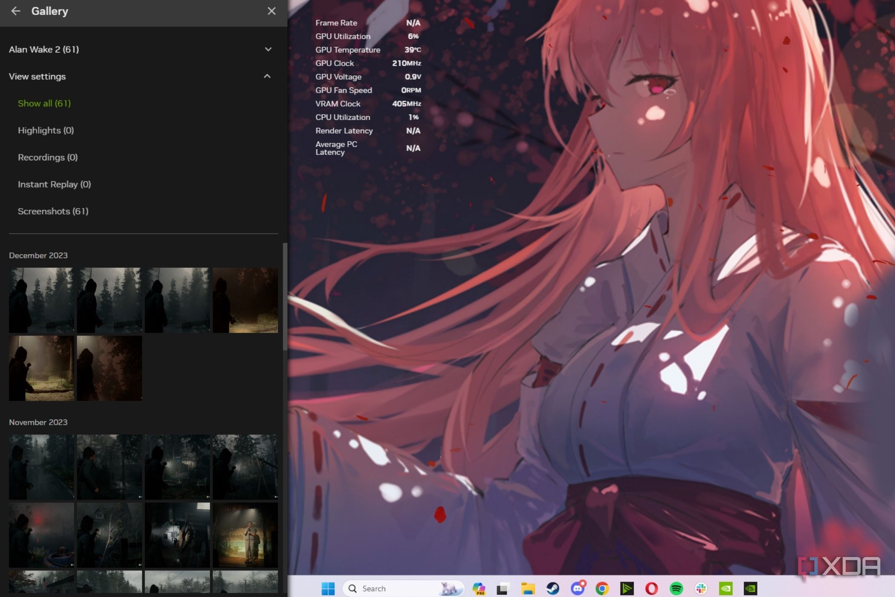Screen dimensions: 895x597
Task: Open Steam from the taskbar
Action: (x=553, y=588)
